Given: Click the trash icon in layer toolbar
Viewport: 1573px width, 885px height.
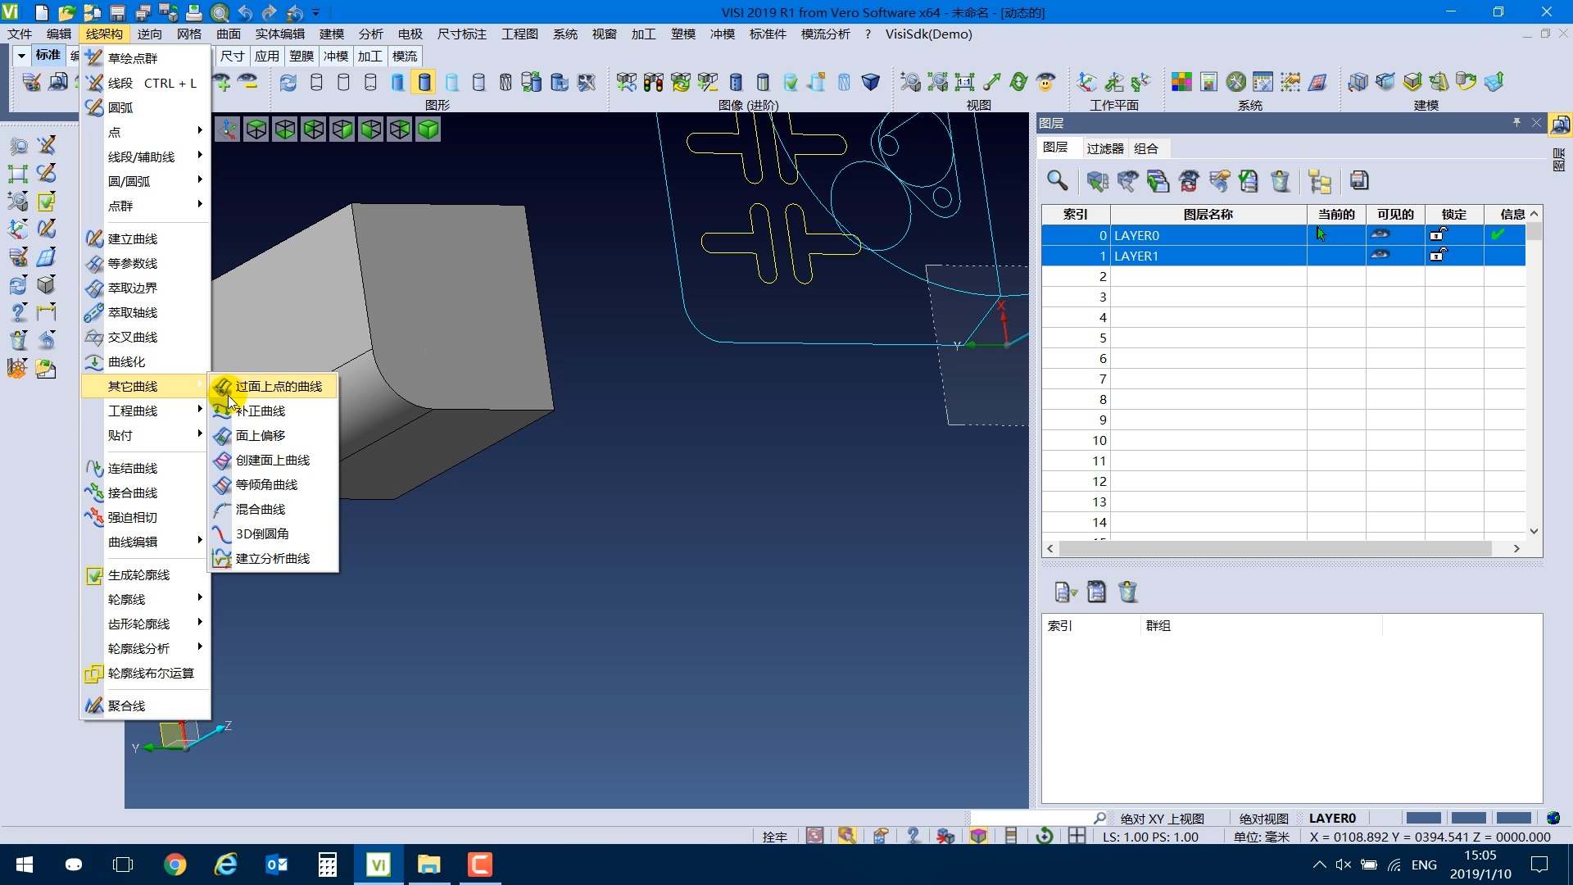Looking at the screenshot, I should [1280, 181].
